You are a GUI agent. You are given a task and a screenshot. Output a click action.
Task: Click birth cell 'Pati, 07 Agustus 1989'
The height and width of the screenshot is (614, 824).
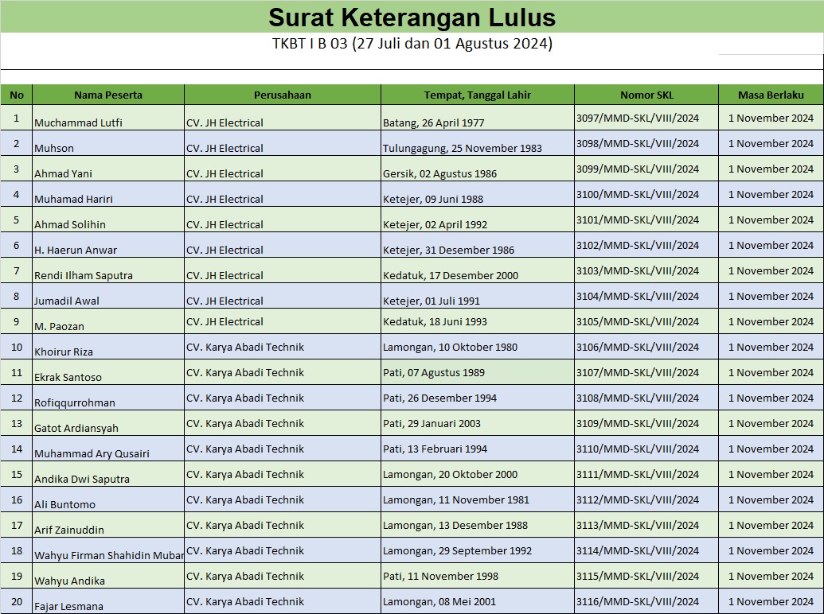click(x=477, y=372)
